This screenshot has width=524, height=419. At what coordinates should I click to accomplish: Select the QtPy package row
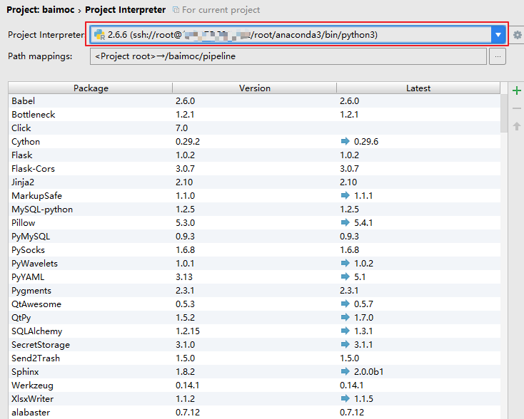pyautogui.click(x=254, y=317)
